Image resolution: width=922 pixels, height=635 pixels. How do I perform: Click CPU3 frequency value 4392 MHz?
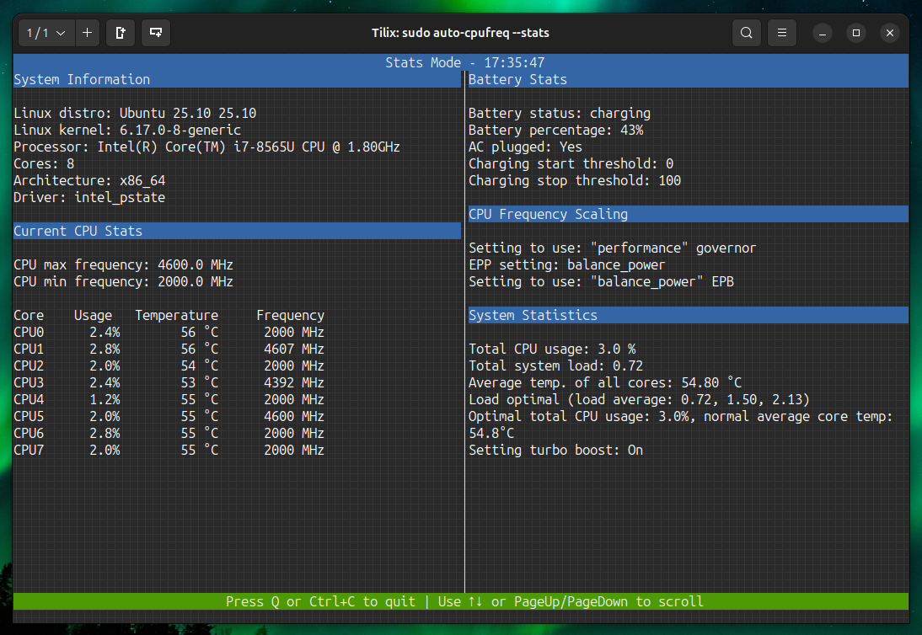click(294, 383)
